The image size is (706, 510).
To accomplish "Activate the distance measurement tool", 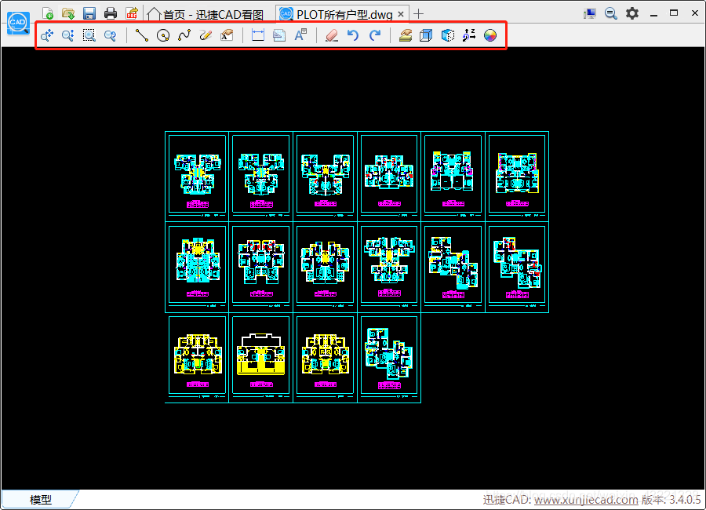I will click(258, 35).
